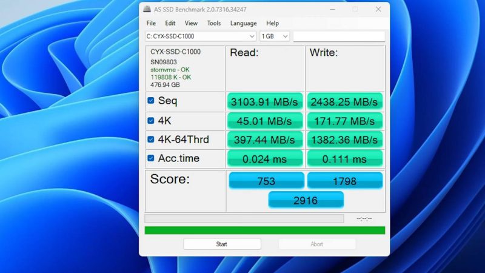Open the Help menu

point(273,23)
